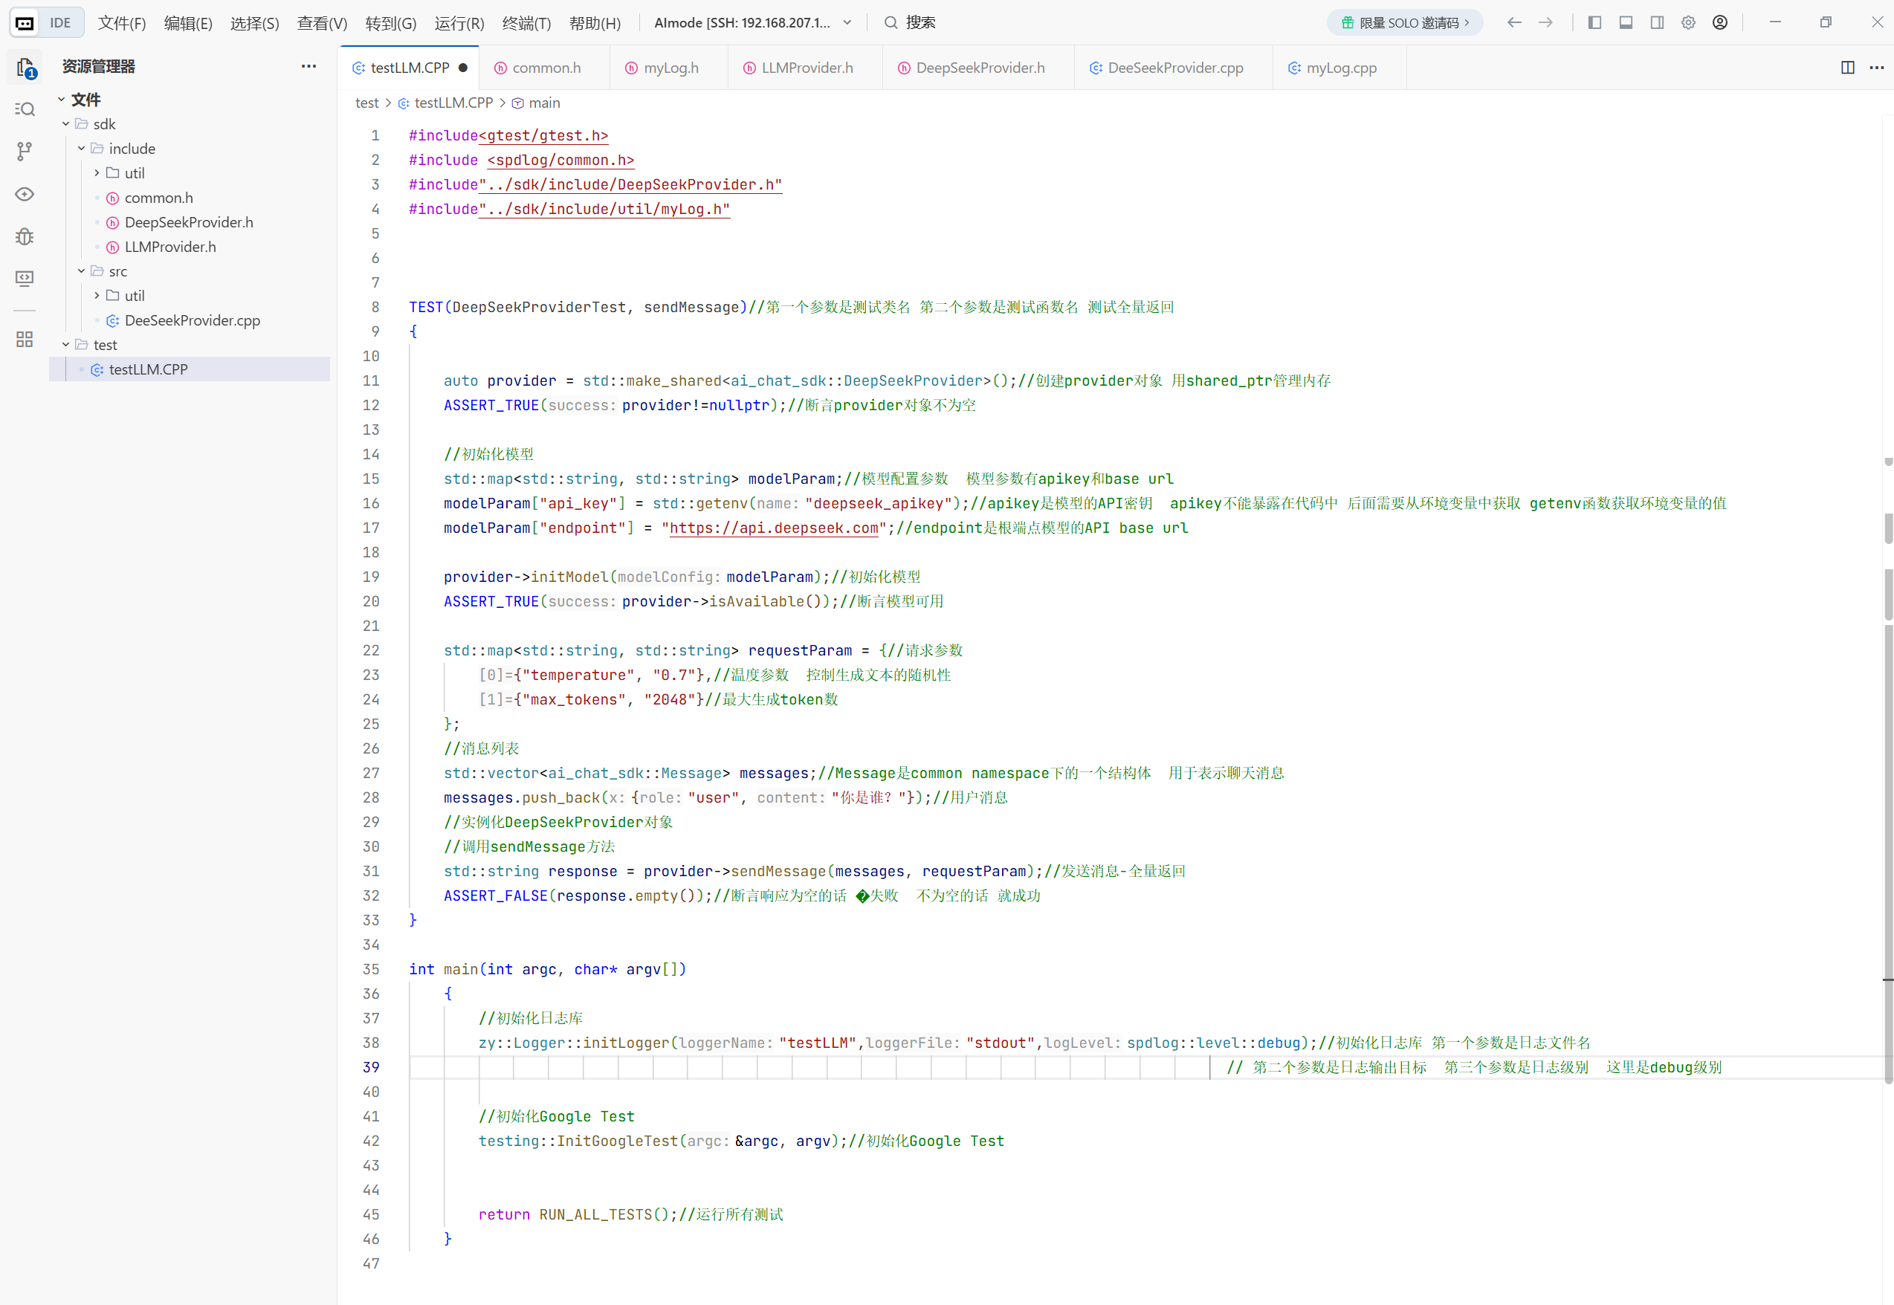Viewport: 1894px width, 1305px height.
Task: Open the AImode SSH project dropdown
Action: tap(752, 23)
